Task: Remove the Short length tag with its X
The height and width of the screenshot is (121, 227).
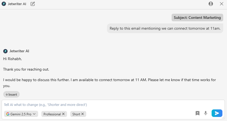Action: pyautogui.click(x=83, y=114)
